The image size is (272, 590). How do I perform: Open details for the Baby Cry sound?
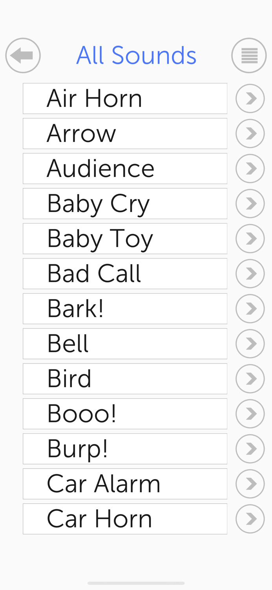coord(250,203)
